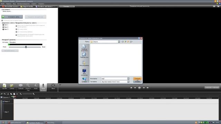The width and height of the screenshot is (221, 124).
Task: Select the Voice Narration microphone tab
Action: (x=43, y=87)
